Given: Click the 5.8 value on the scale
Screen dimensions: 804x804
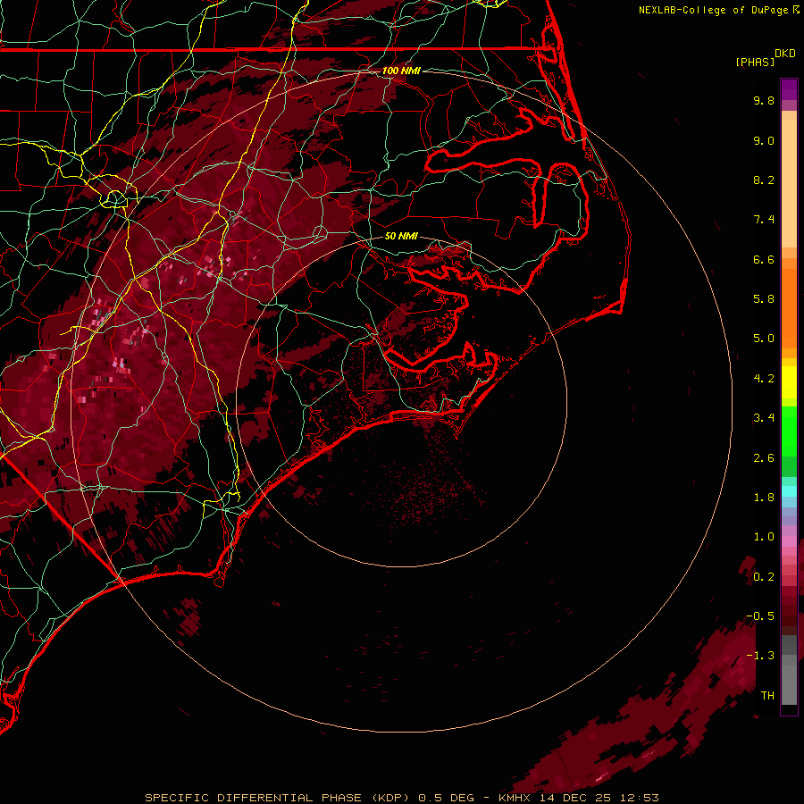Looking at the screenshot, I should click(x=764, y=299).
